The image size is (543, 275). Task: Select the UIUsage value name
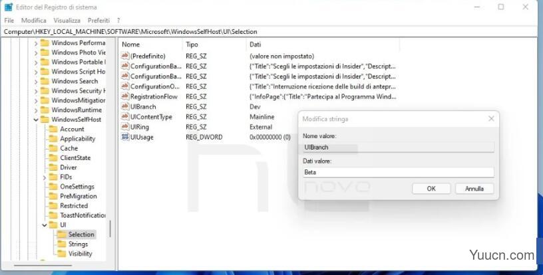142,137
